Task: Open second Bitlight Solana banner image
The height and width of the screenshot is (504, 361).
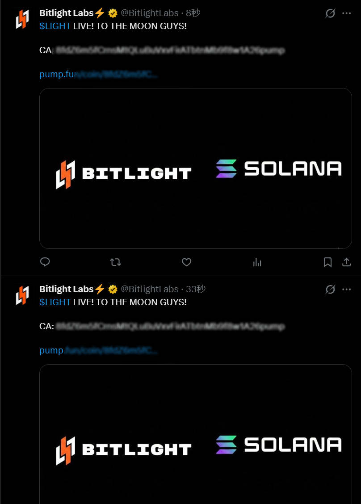Action: pyautogui.click(x=195, y=434)
